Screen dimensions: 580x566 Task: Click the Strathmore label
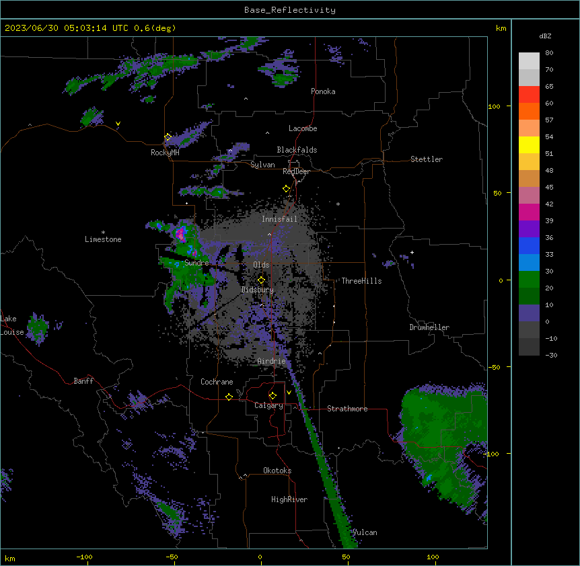click(347, 409)
